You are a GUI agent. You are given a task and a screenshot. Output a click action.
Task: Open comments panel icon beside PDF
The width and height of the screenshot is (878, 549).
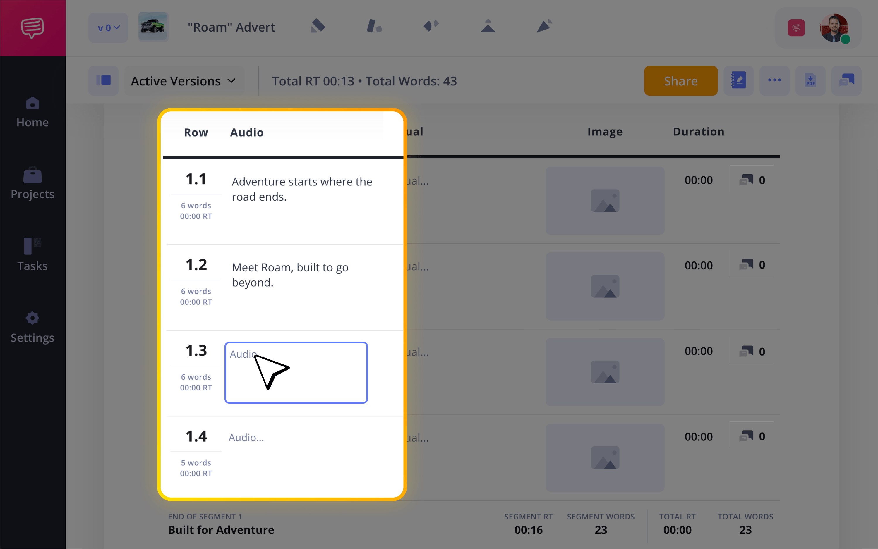pos(846,81)
